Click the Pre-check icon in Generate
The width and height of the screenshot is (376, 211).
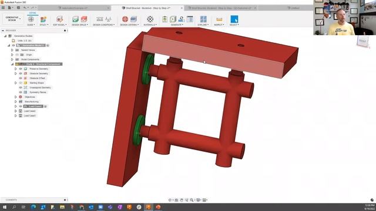pyautogui.click(x=164, y=19)
